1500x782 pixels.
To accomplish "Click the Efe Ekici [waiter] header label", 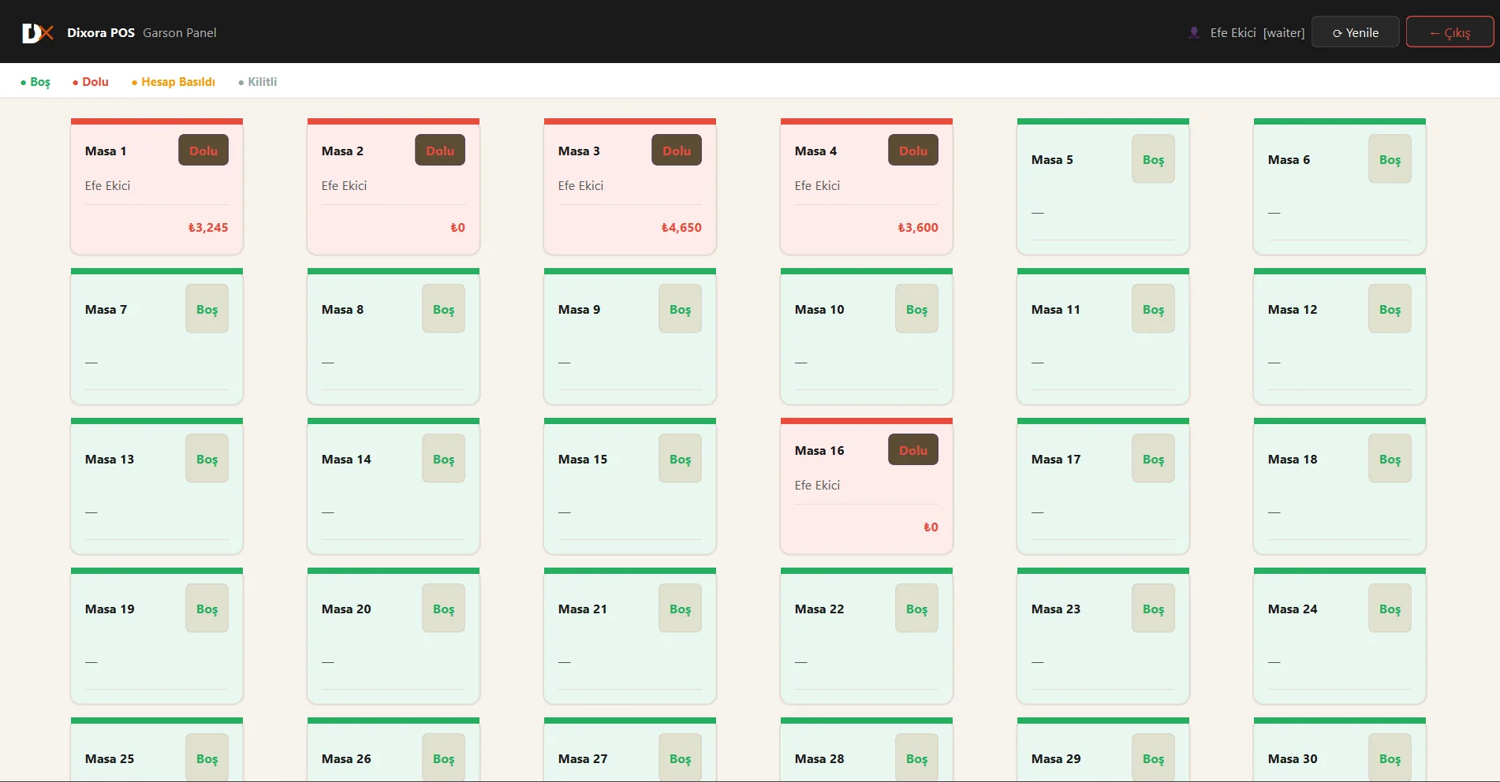I will click(1257, 32).
